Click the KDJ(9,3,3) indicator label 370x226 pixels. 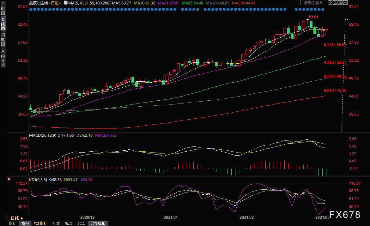pos(38,180)
